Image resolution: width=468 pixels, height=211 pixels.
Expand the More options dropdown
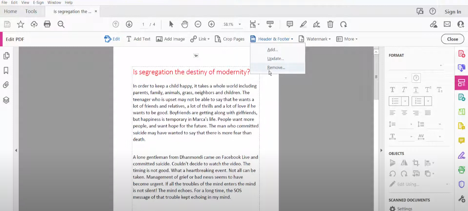click(347, 39)
